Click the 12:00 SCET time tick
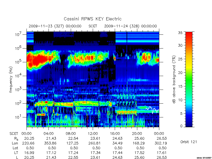 pos(93,134)
